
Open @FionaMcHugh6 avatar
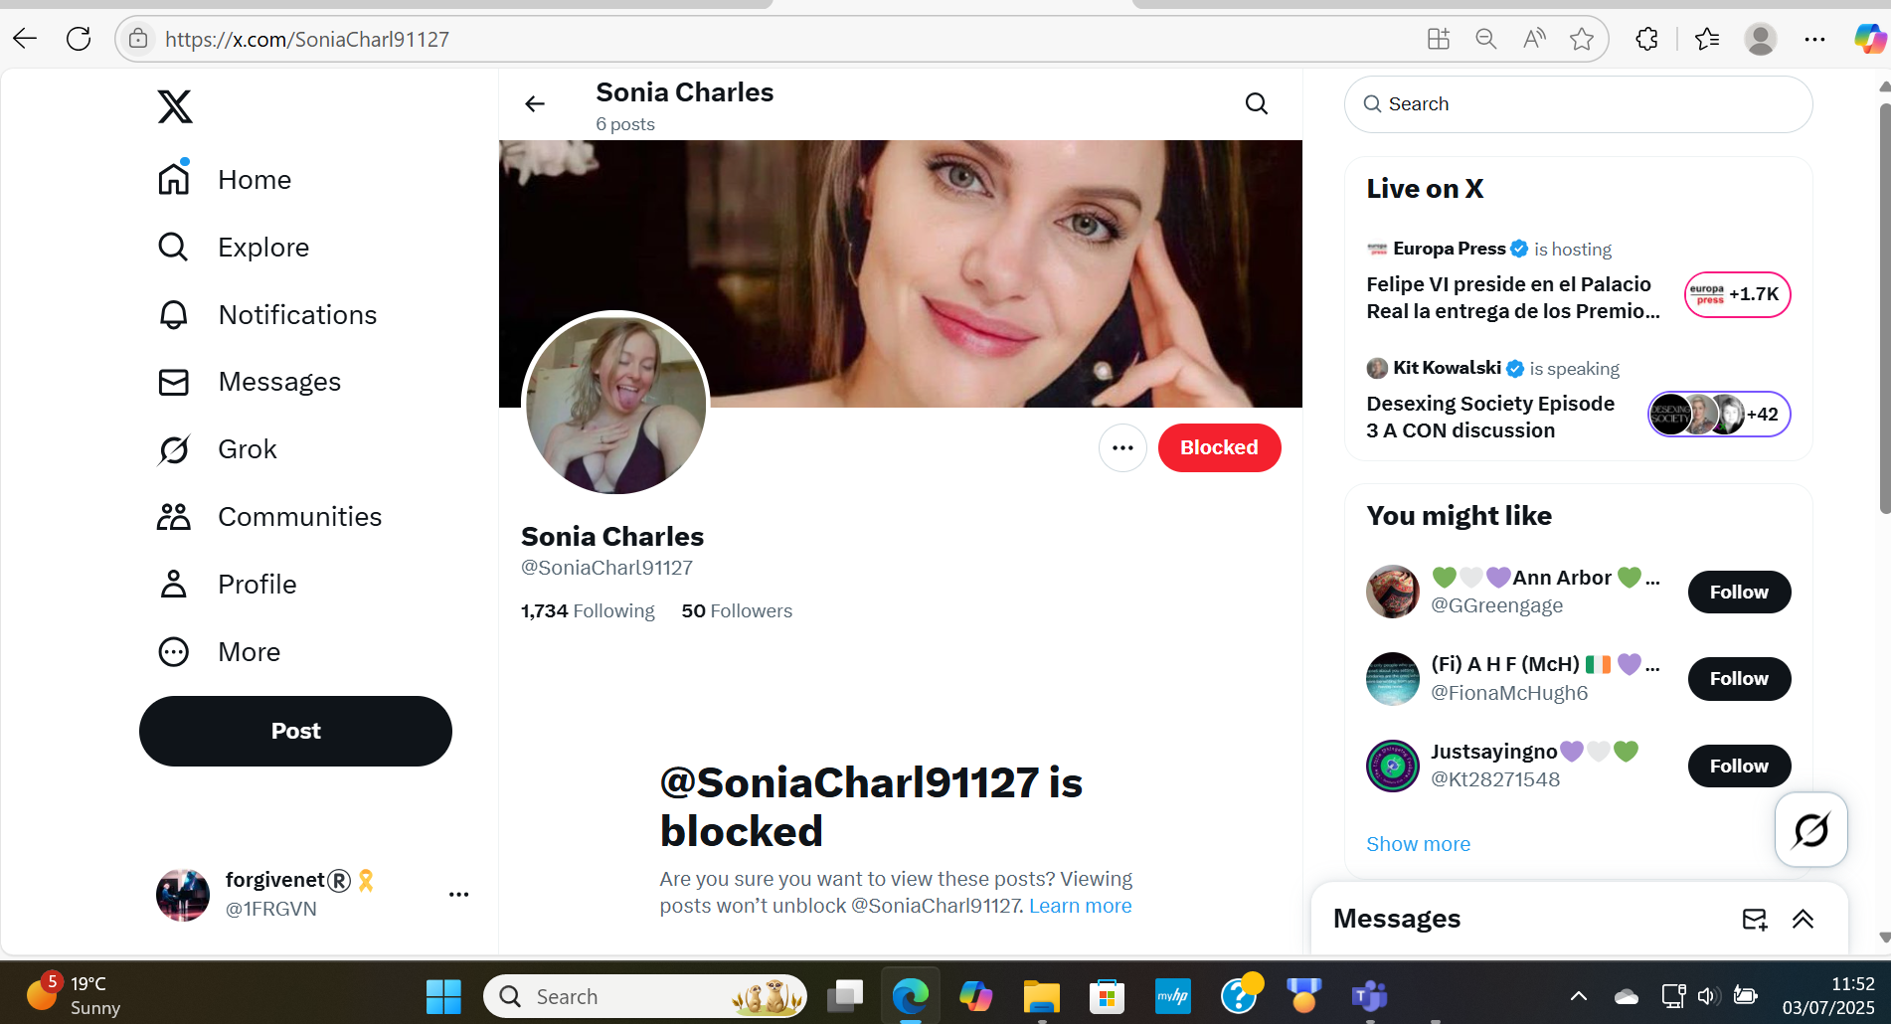click(1393, 679)
